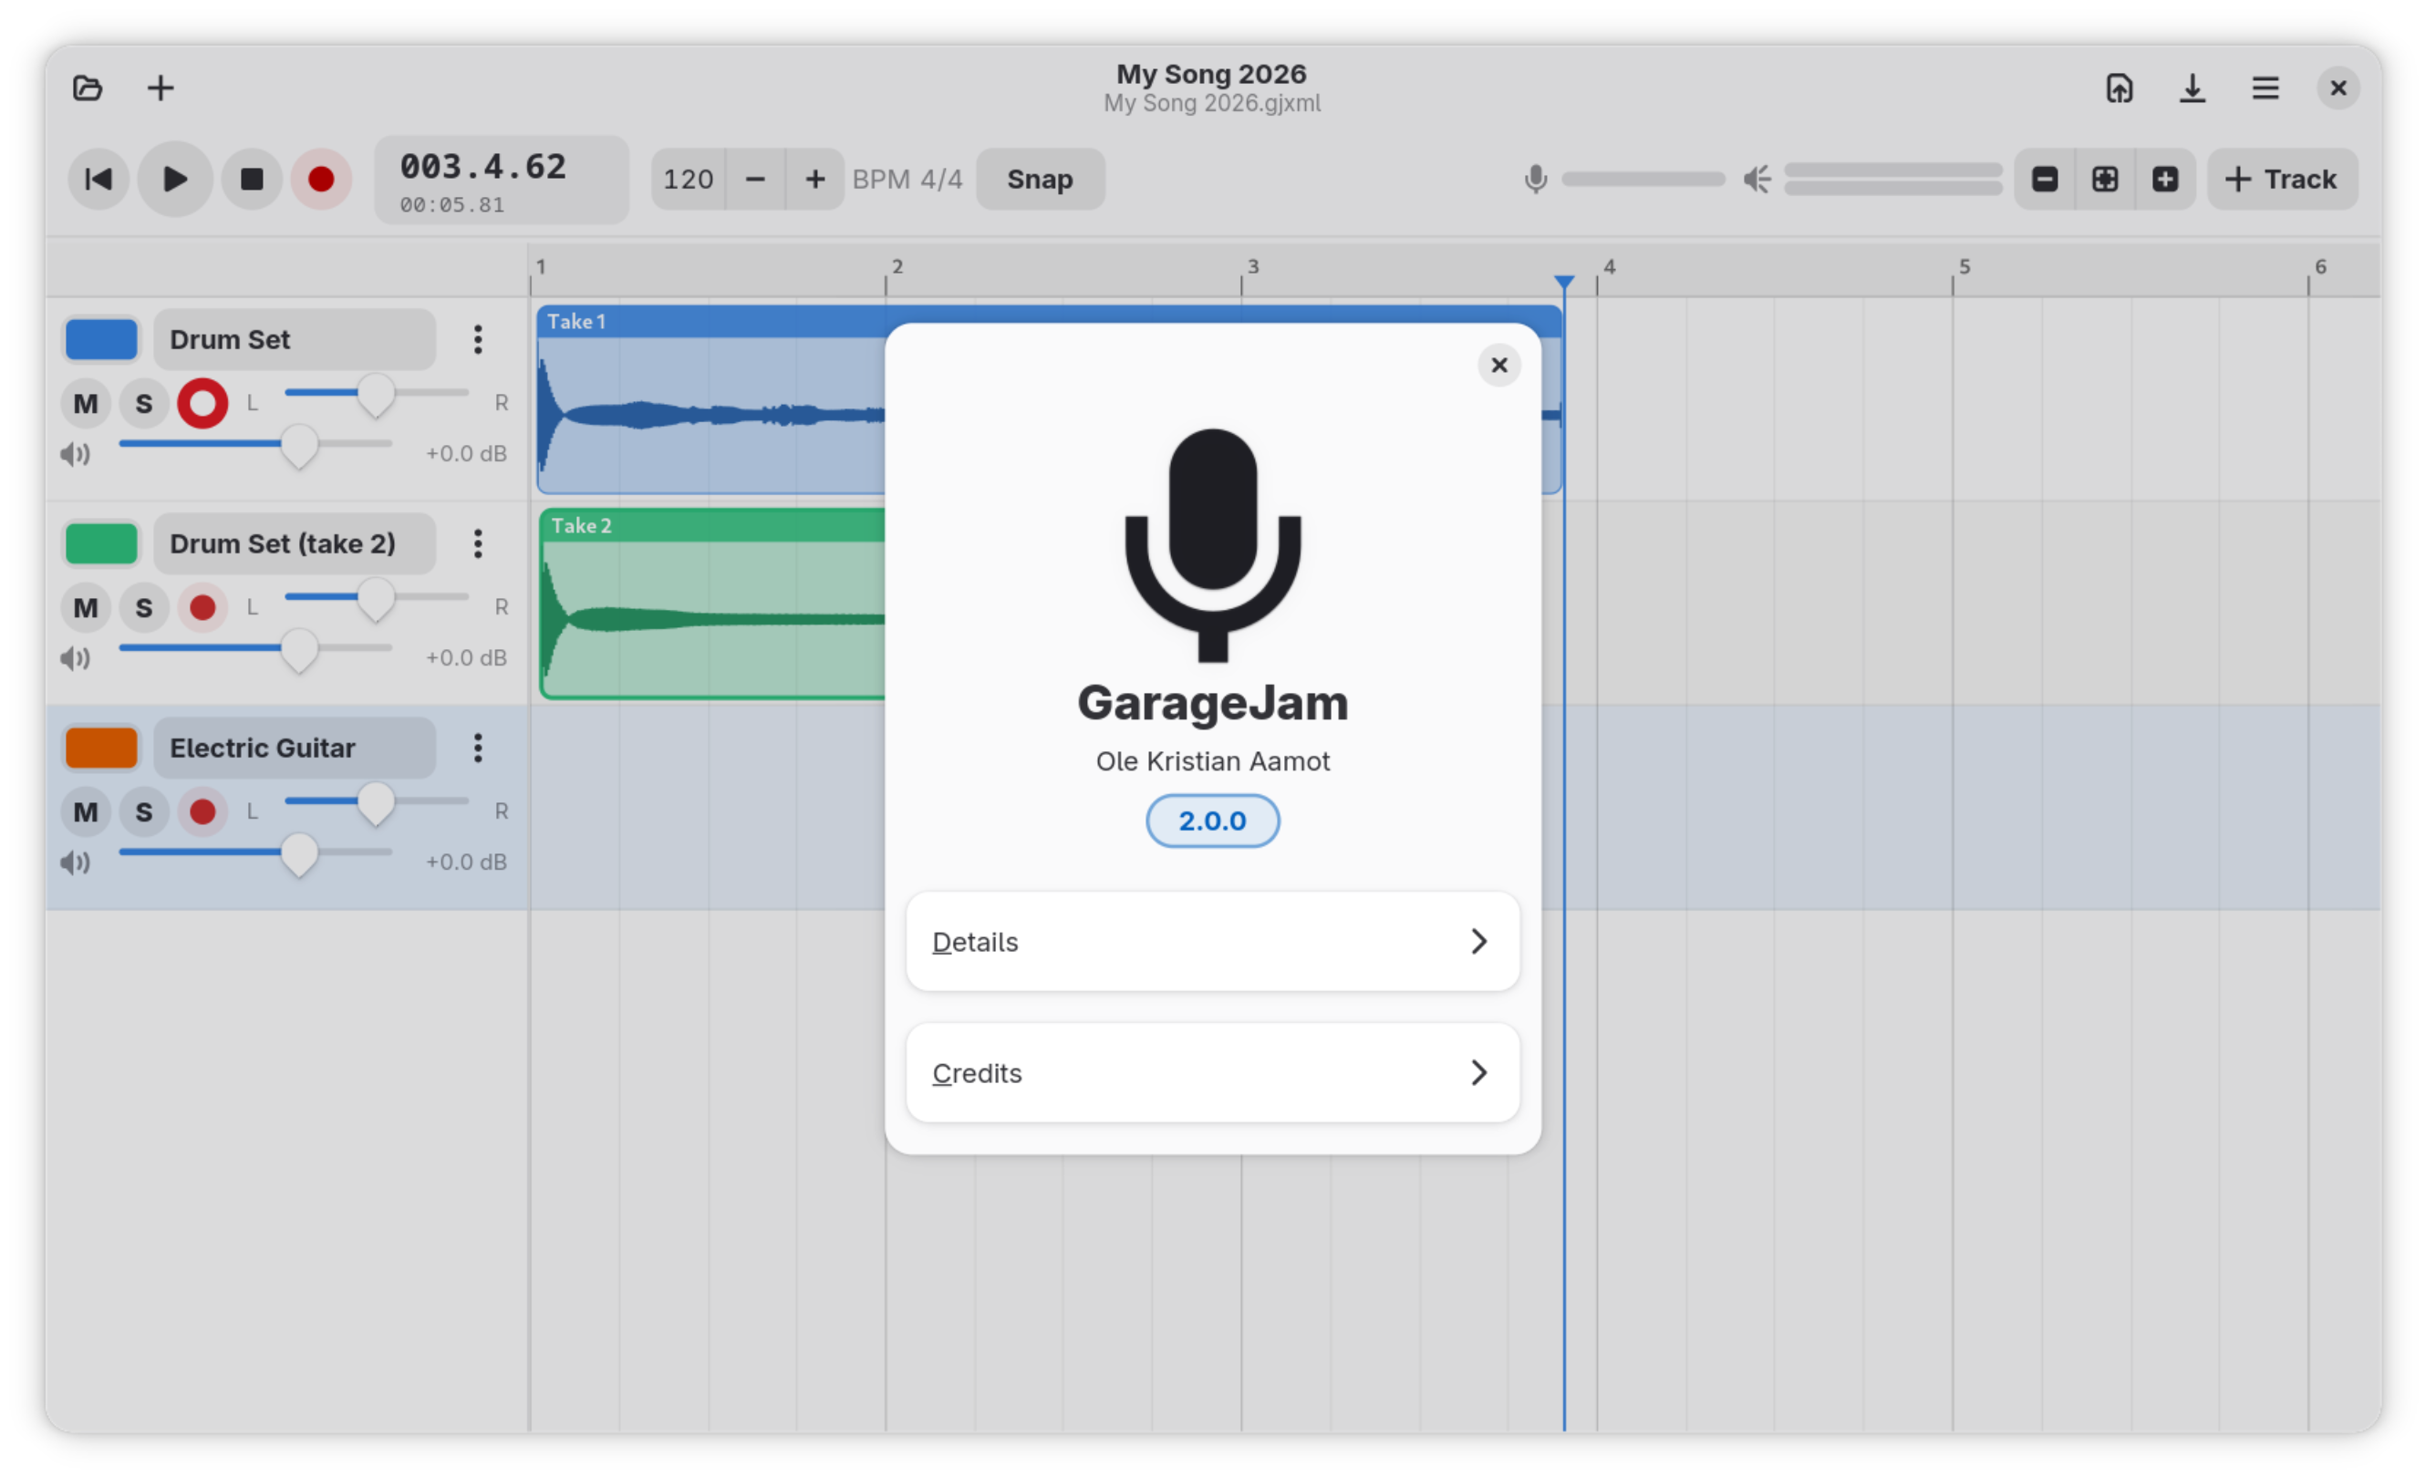
Task: Open the hamburger main menu
Action: (x=2265, y=88)
